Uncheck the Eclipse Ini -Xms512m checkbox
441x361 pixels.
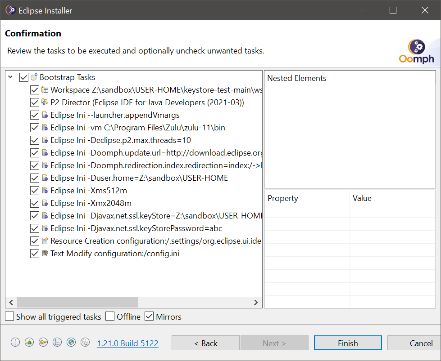pos(35,191)
